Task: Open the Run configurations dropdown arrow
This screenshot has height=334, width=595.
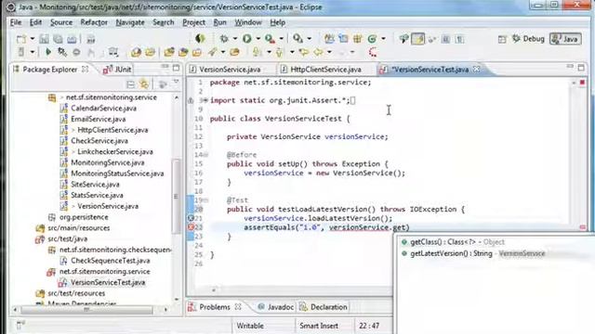Action: (x=258, y=39)
